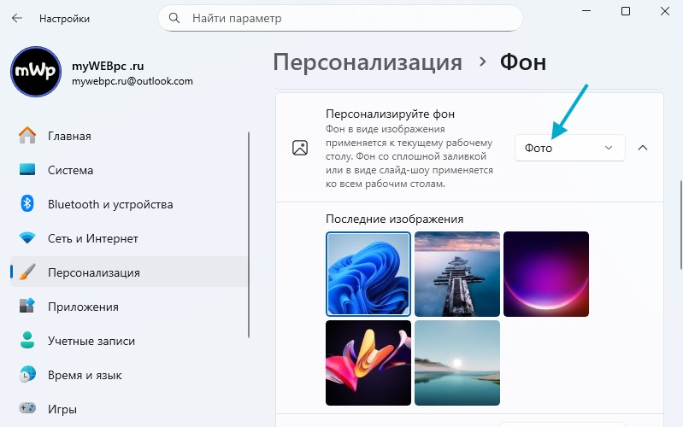Viewport: 683px width, 427px height.
Task: Go to Bluetooth и устройства
Action: tap(129, 204)
